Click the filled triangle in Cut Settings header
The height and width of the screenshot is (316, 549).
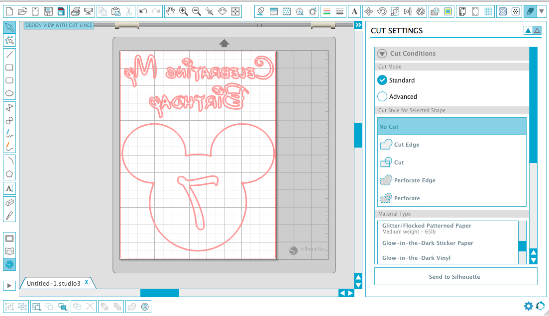click(x=528, y=31)
